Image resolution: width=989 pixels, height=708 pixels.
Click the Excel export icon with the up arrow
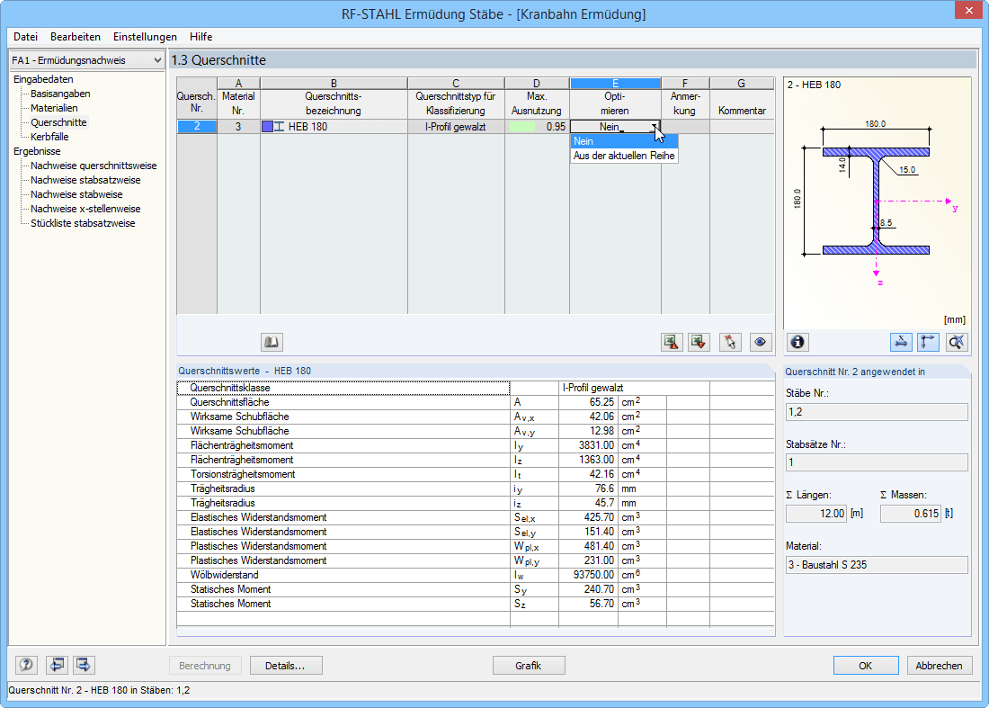click(672, 342)
